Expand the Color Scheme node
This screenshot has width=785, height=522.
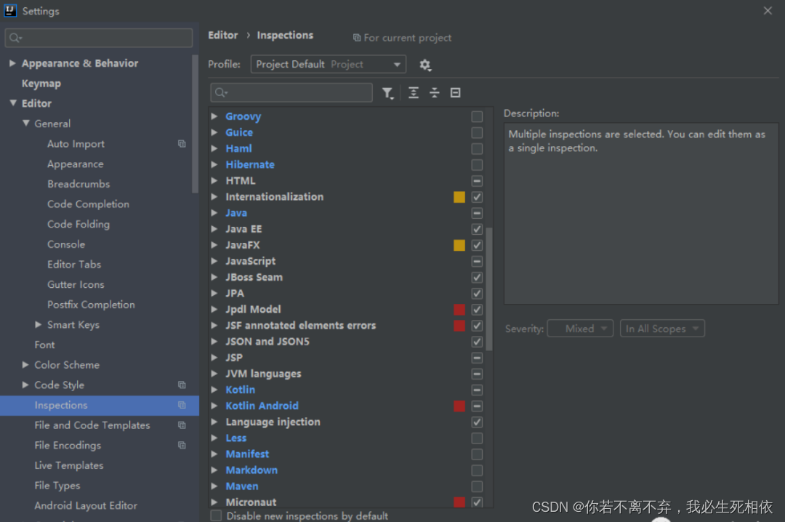coord(25,365)
